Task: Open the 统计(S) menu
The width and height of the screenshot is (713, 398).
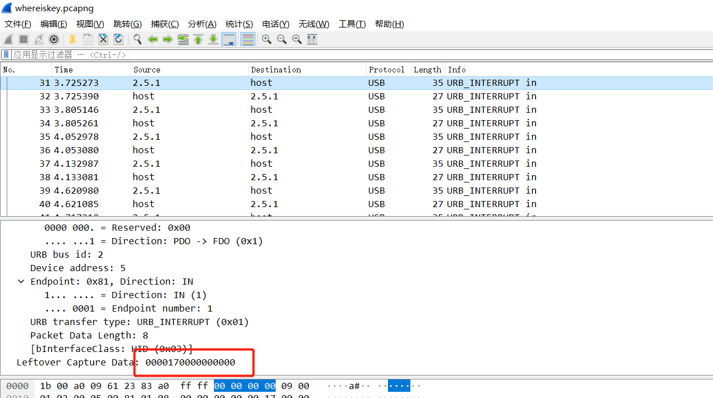Action: click(239, 24)
